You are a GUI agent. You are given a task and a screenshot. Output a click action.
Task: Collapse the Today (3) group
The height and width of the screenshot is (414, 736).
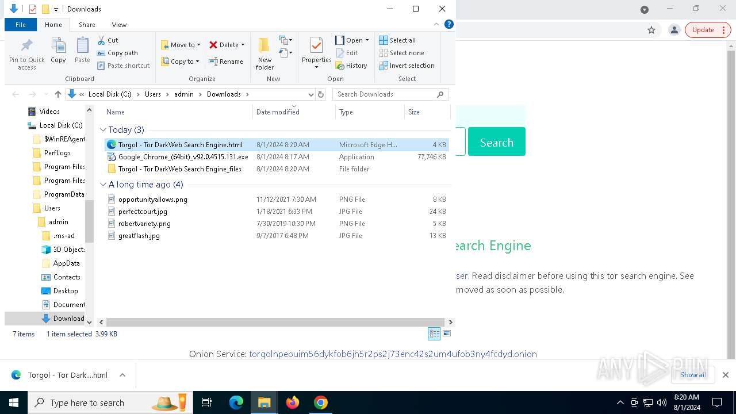point(103,130)
